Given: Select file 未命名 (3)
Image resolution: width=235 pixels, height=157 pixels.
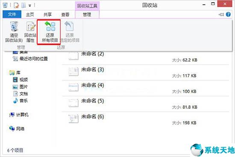Looking at the screenshot, I should 145,72.
